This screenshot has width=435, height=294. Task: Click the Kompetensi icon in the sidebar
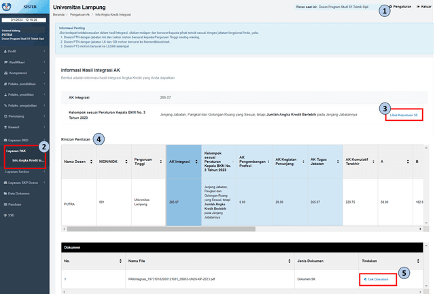tap(6, 73)
